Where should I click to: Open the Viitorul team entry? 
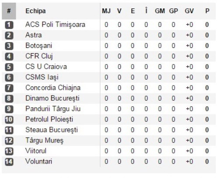(x=36, y=151)
